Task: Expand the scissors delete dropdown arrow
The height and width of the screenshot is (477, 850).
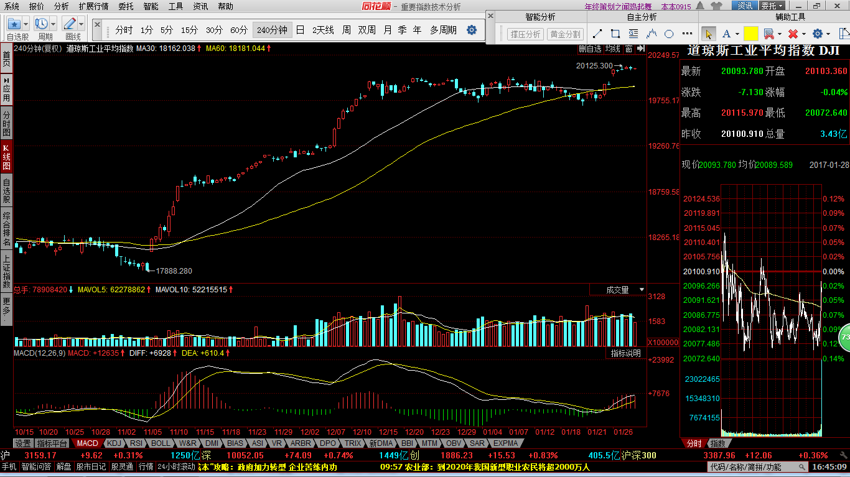Action: (780, 34)
